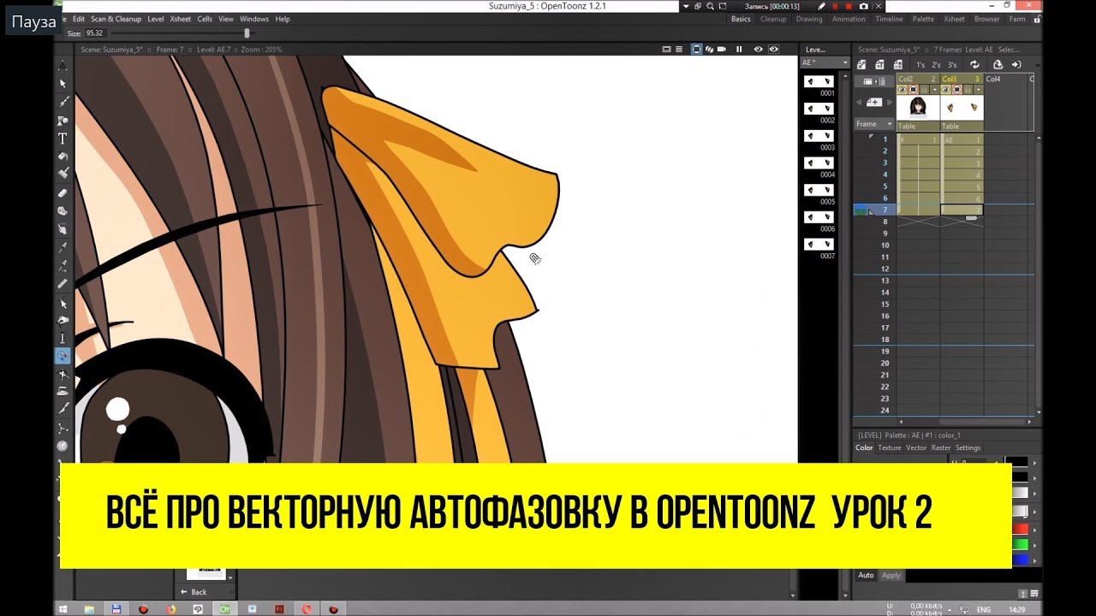The width and height of the screenshot is (1096, 616).
Task: Toggle the 3D View button in viewer
Action: coord(709,50)
